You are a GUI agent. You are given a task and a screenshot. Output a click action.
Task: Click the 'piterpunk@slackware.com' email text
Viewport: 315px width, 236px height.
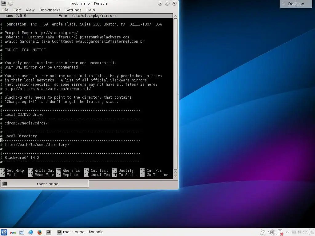pyautogui.click(x=105, y=37)
